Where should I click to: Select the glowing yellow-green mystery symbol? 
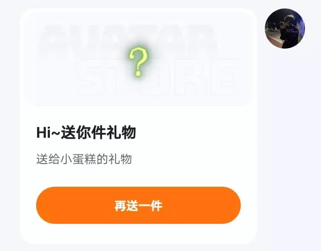pos(138,62)
